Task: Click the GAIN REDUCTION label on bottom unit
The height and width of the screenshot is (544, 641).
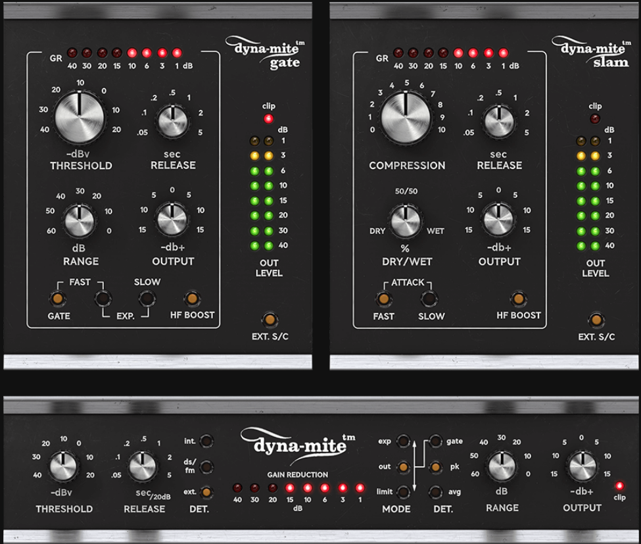Action: click(298, 474)
